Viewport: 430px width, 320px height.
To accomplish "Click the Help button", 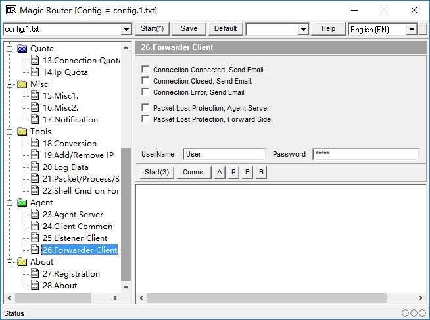I will (x=328, y=29).
